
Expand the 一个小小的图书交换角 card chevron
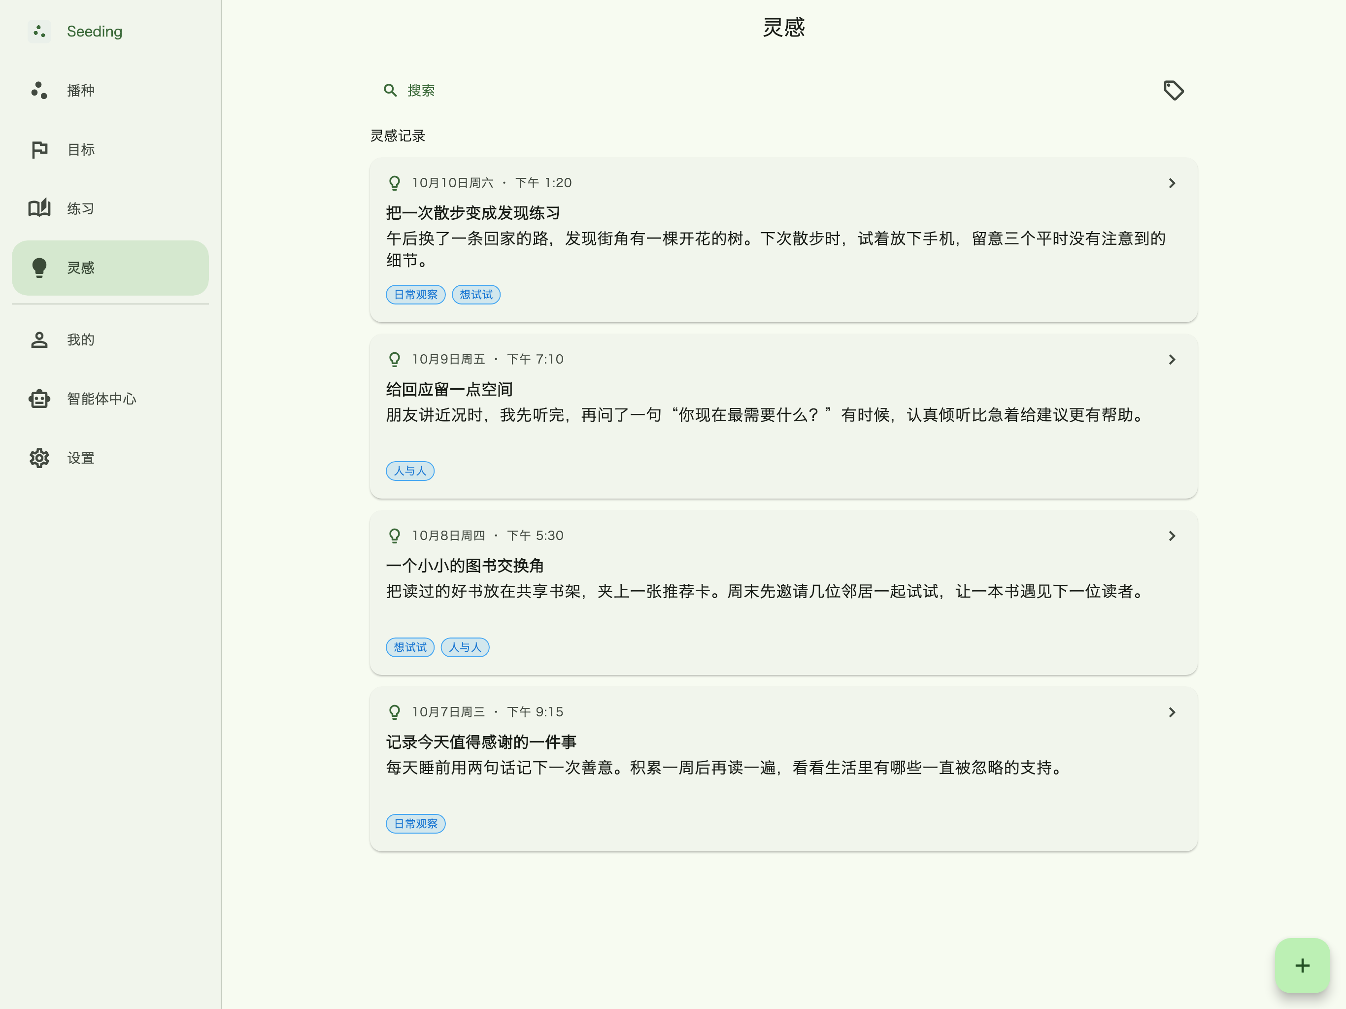point(1172,536)
